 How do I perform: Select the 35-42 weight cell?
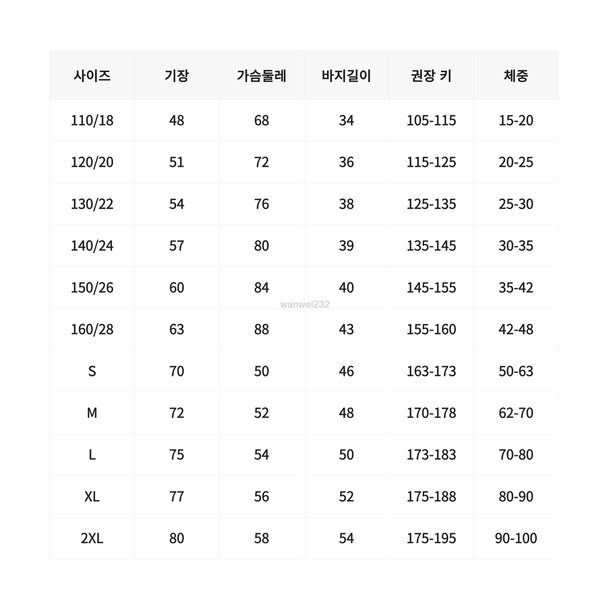[x=516, y=288]
